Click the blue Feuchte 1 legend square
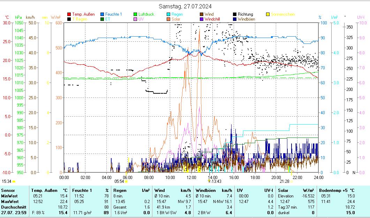 pyautogui.click(x=102, y=14)
